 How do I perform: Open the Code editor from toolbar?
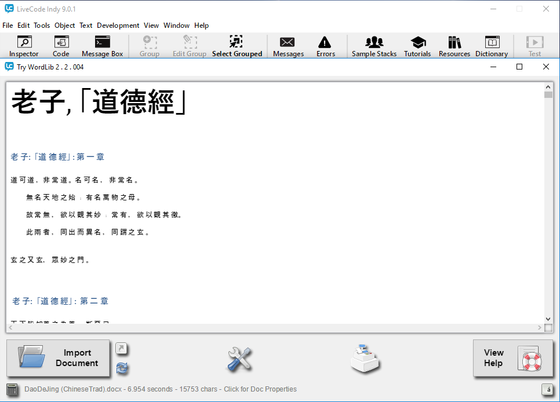pyautogui.click(x=61, y=46)
